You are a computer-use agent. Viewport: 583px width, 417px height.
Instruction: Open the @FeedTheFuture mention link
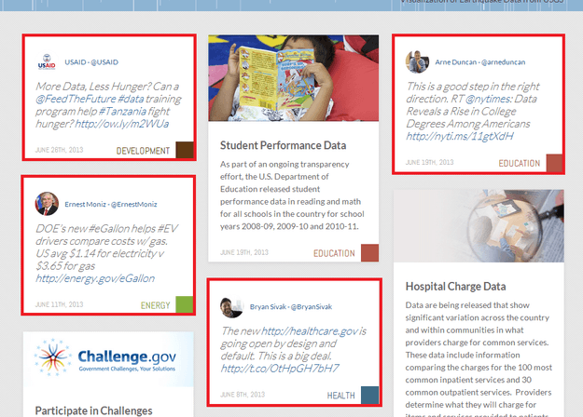[x=76, y=99]
